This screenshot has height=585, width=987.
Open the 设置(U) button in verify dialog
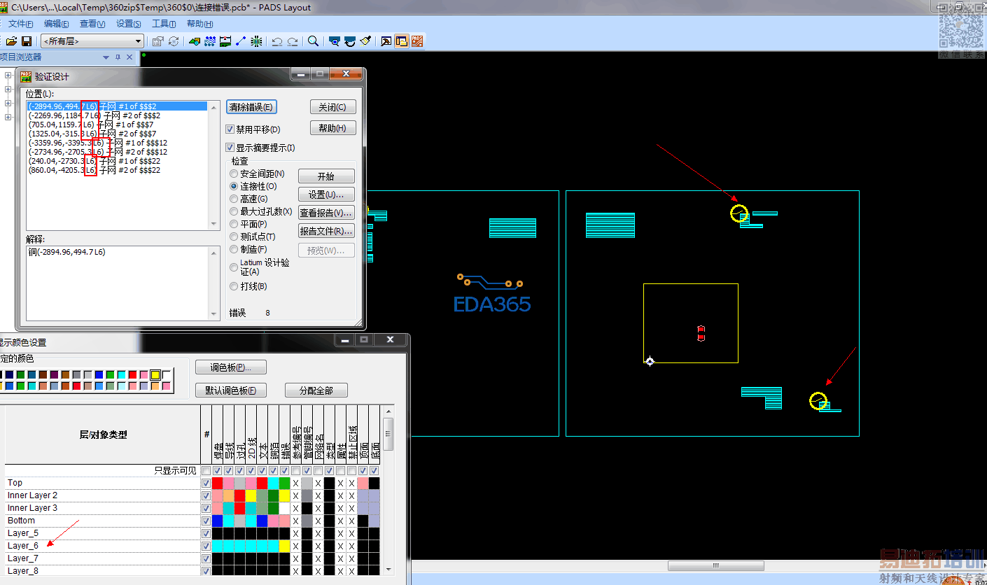click(326, 195)
